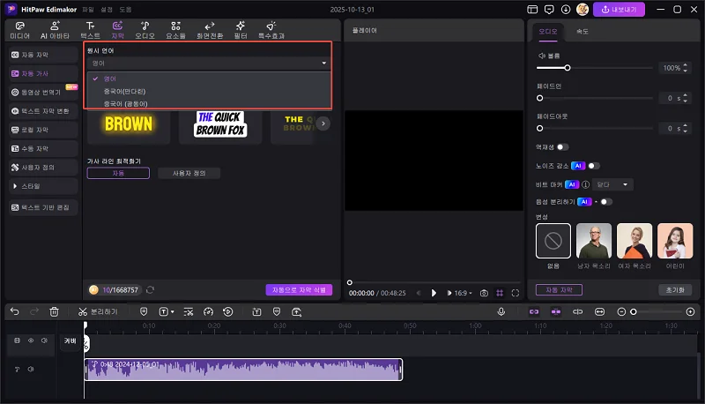Enable the 노이즈 감소 noise reduction toggle
705x404 pixels.
[x=593, y=165]
